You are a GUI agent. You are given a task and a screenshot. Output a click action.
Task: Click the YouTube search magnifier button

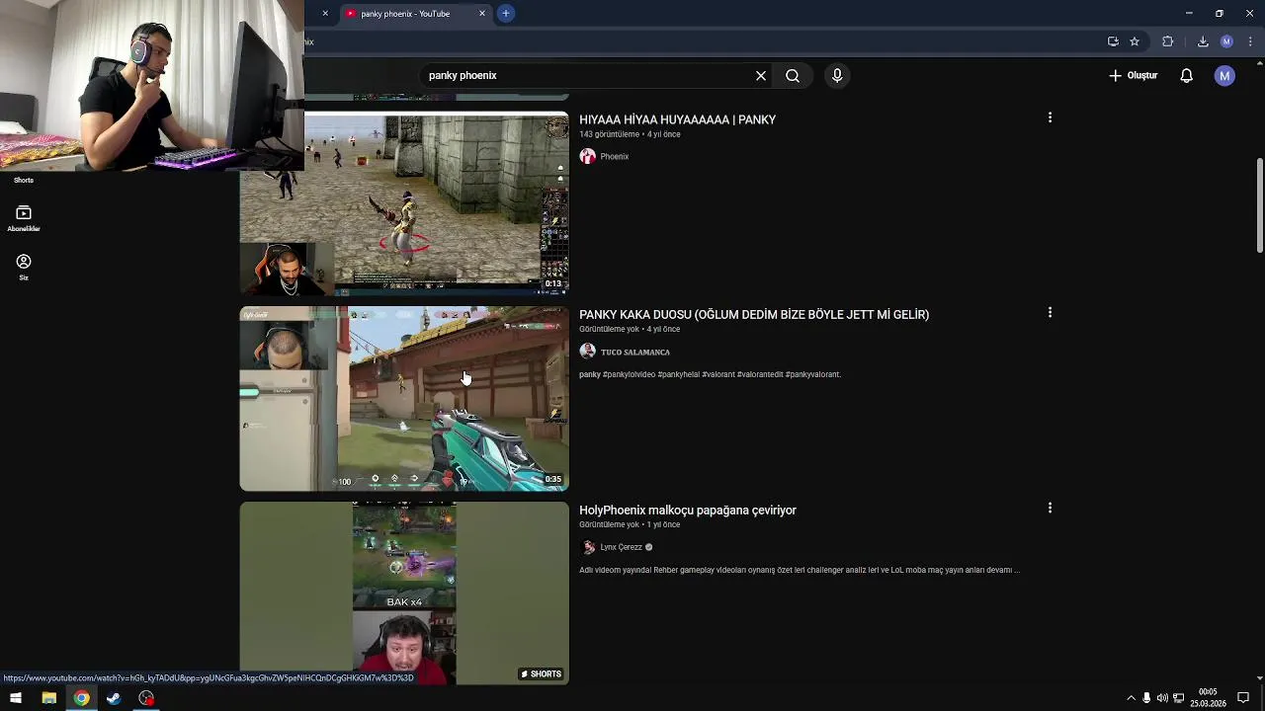pyautogui.click(x=793, y=76)
